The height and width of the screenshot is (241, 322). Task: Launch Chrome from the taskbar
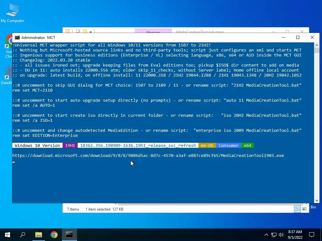click(54, 235)
